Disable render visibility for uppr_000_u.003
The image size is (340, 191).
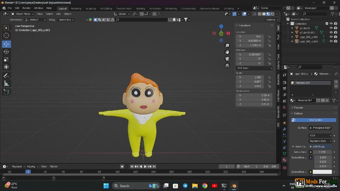(x=335, y=41)
